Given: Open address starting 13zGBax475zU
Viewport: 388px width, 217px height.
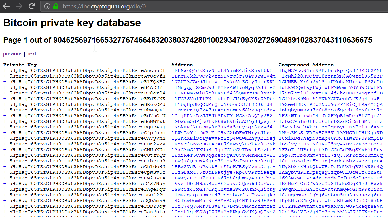Looking at the screenshot, I should tap(223, 172).
